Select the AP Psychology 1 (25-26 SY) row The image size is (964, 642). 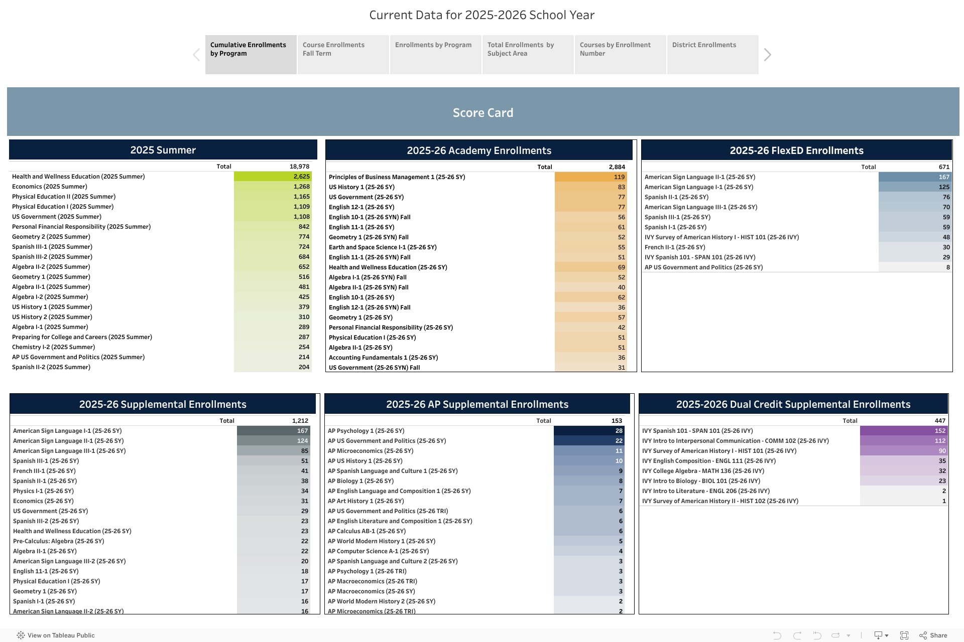366,431
